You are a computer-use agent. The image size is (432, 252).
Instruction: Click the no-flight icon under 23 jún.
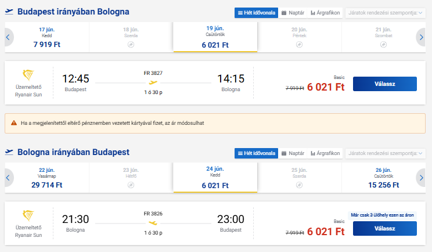coord(131,185)
